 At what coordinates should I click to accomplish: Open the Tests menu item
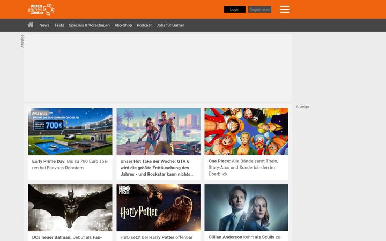pyautogui.click(x=59, y=25)
